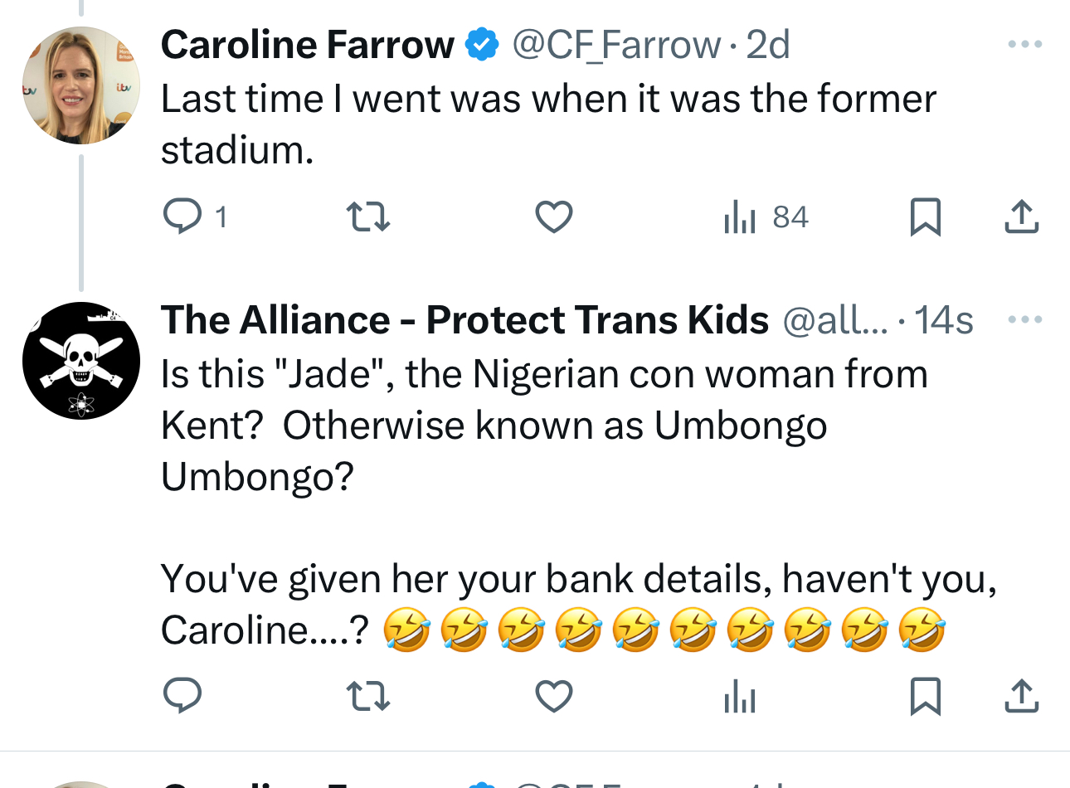This screenshot has width=1070, height=788.
Task: Open the 14s timestamp on the reply
Action: pyautogui.click(x=944, y=320)
